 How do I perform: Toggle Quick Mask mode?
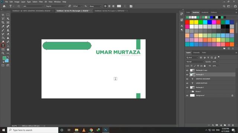click(3, 65)
